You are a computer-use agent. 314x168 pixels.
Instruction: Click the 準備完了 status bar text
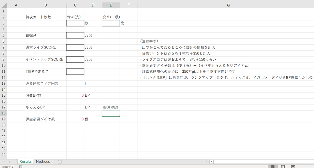click(8, 167)
